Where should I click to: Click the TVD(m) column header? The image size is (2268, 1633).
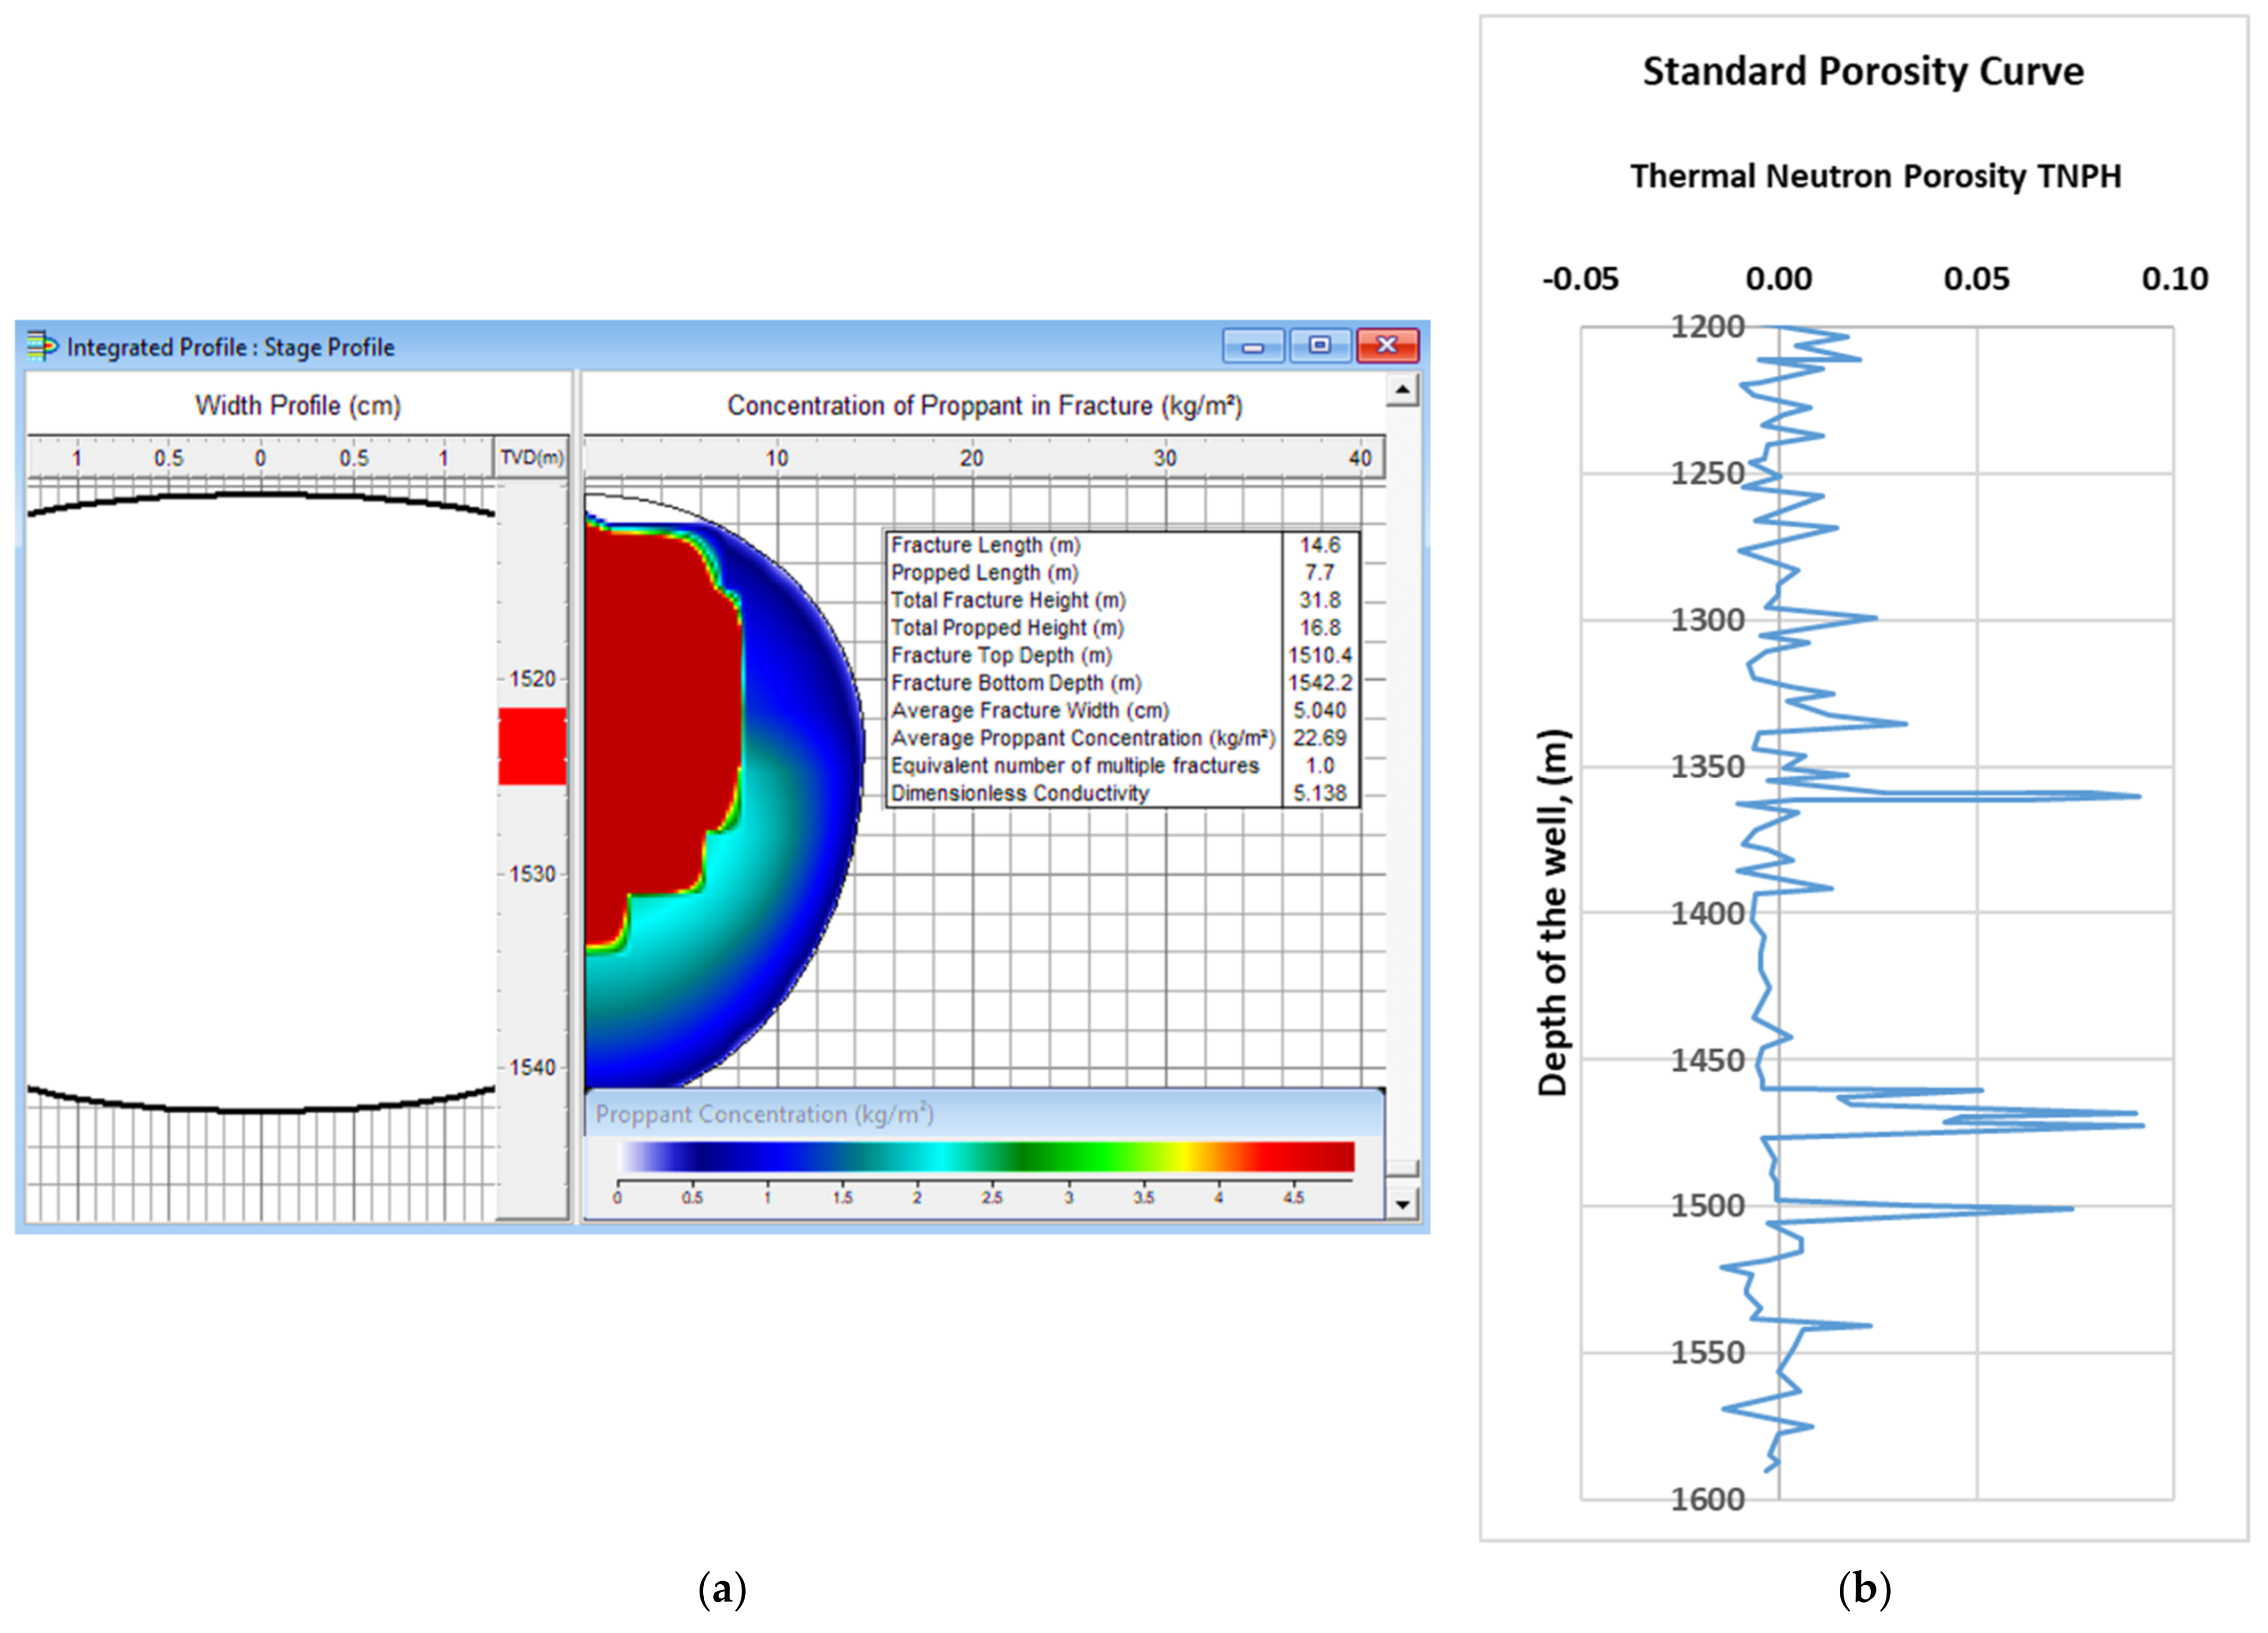(532, 457)
